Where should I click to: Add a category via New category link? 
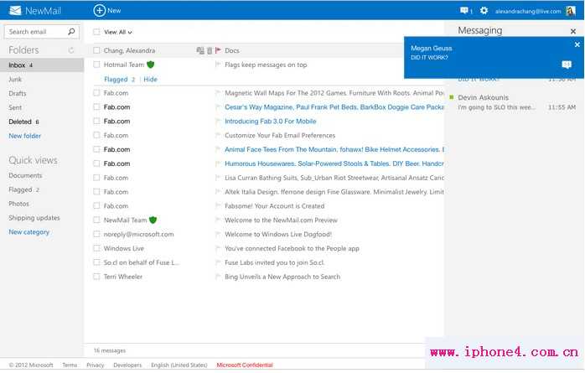point(28,232)
